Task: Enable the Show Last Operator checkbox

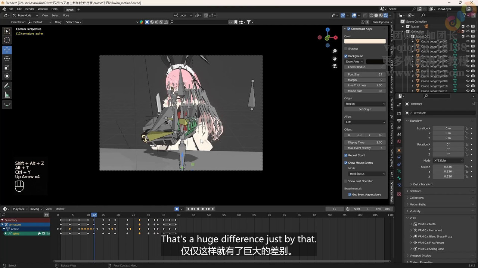Action: (346, 181)
